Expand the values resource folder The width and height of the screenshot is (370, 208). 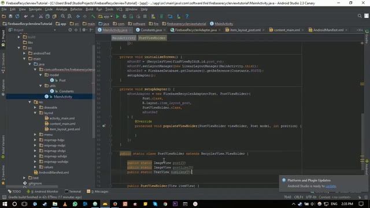point(35,167)
